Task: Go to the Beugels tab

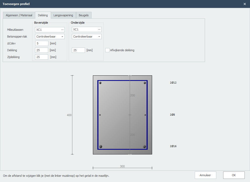Action: (x=84, y=15)
